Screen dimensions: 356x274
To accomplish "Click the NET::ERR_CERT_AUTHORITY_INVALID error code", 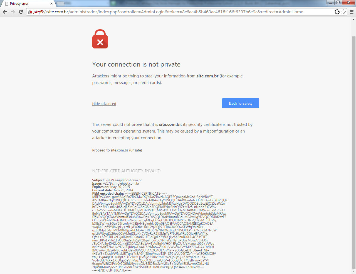I will tap(126, 171).
